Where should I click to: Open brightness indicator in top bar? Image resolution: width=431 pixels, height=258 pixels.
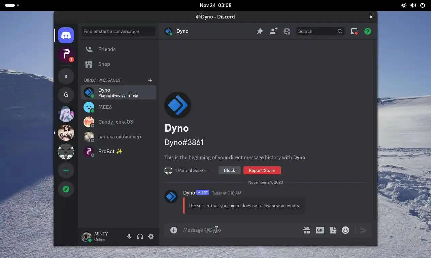(x=404, y=5)
